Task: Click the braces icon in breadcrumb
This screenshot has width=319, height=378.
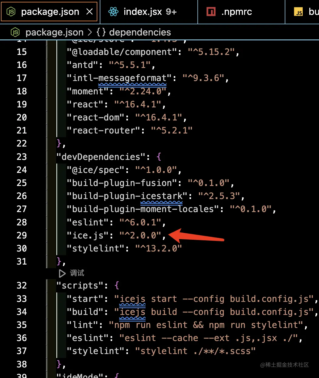Action: click(x=101, y=32)
